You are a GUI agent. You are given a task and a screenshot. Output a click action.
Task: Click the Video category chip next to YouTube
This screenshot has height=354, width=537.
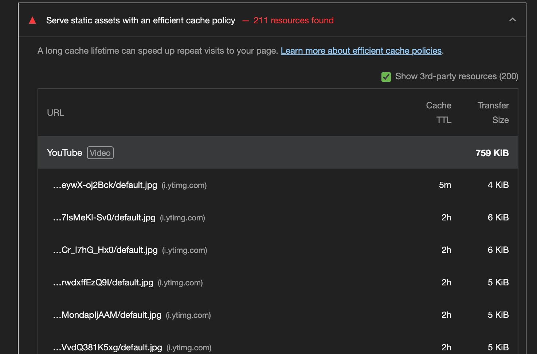tap(100, 153)
